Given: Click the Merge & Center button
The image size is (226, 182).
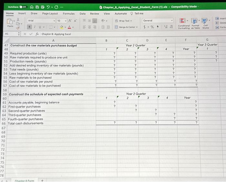Looking at the screenshot, I should tap(126, 27).
